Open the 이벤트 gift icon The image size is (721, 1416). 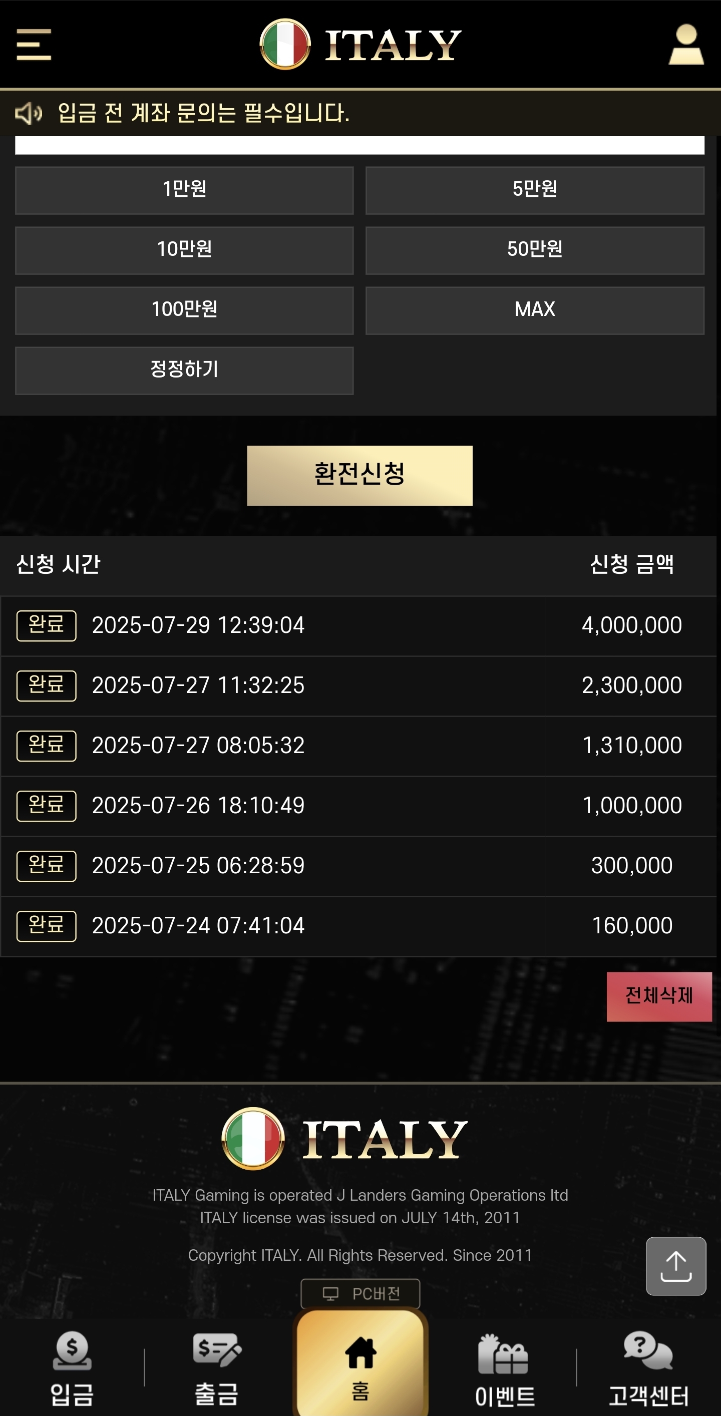click(504, 1368)
